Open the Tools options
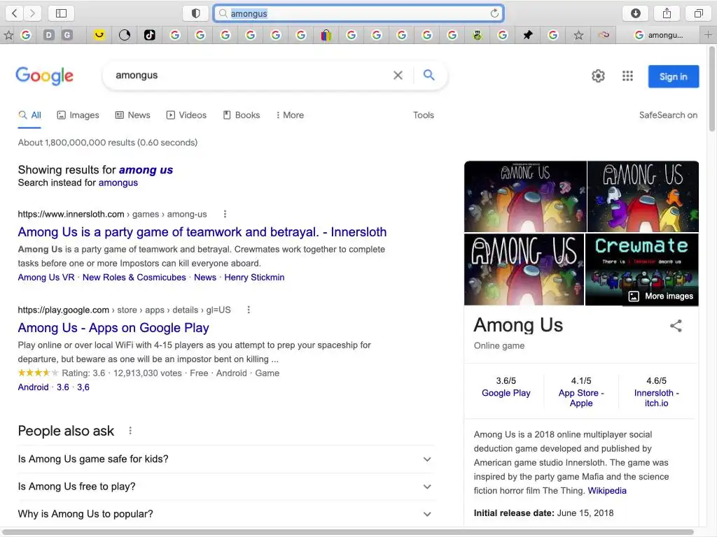The height and width of the screenshot is (537, 717). 424,115
